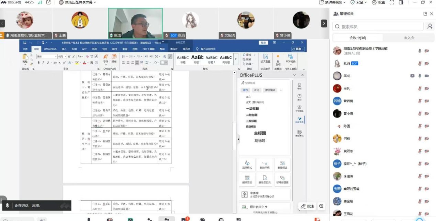Select the 会议中(36) tab

[358, 38]
